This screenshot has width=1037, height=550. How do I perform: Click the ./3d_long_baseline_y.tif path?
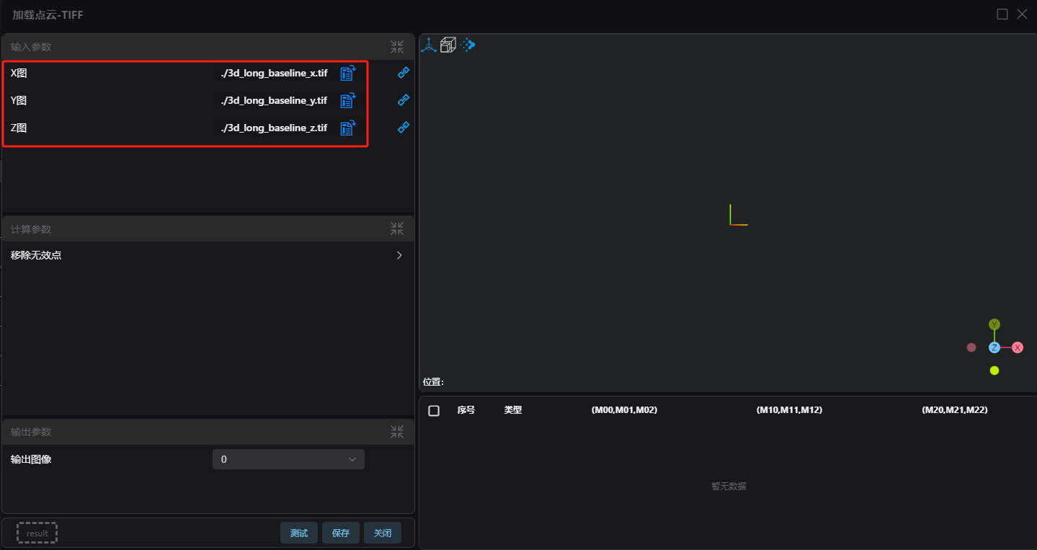[x=274, y=101]
